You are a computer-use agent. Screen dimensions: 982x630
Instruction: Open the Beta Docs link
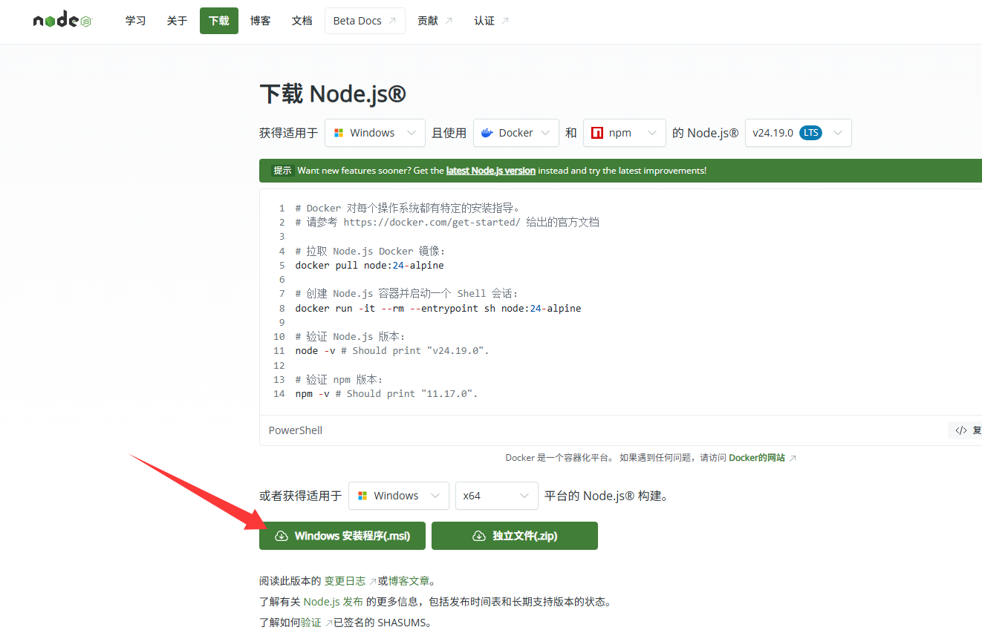(365, 21)
